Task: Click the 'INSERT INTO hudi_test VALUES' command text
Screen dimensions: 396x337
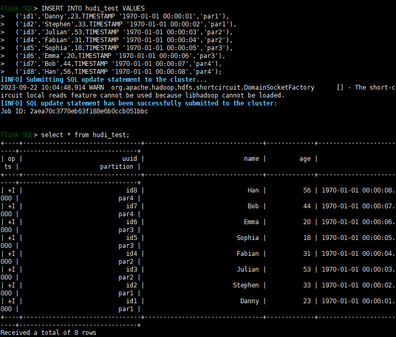Action: [x=93, y=8]
